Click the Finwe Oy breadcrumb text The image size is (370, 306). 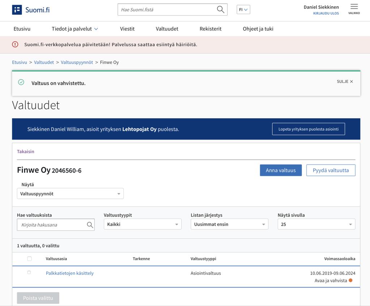tap(109, 62)
